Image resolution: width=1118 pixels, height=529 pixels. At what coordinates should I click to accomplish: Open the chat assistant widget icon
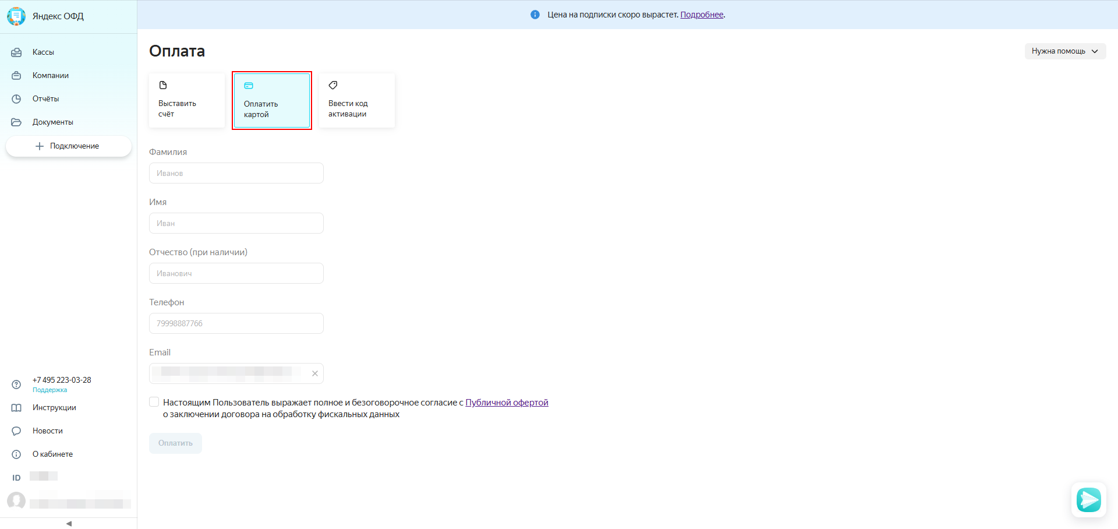(x=1088, y=499)
